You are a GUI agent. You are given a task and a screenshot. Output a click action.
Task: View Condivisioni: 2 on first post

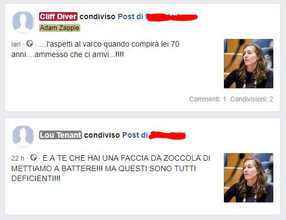pyautogui.click(x=252, y=99)
